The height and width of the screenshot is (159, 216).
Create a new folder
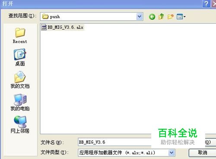tap(171, 17)
